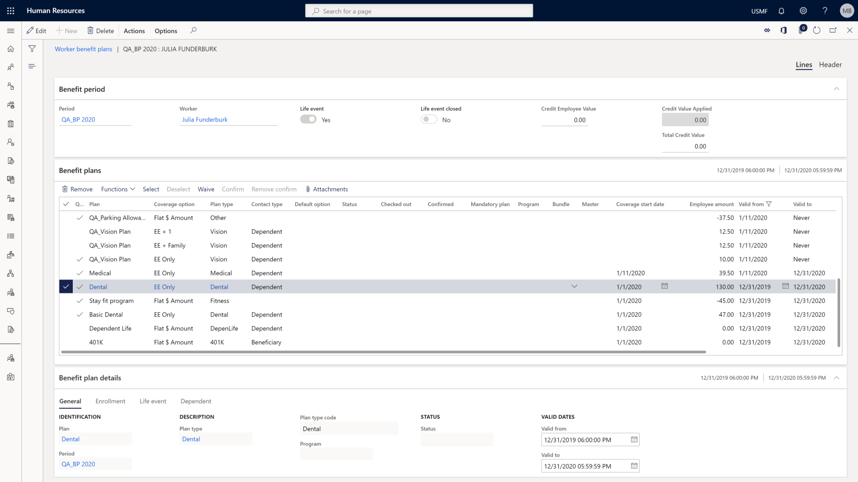This screenshot has height=482, width=858.
Task: Expand the Functions dropdown menu
Action: click(x=118, y=189)
